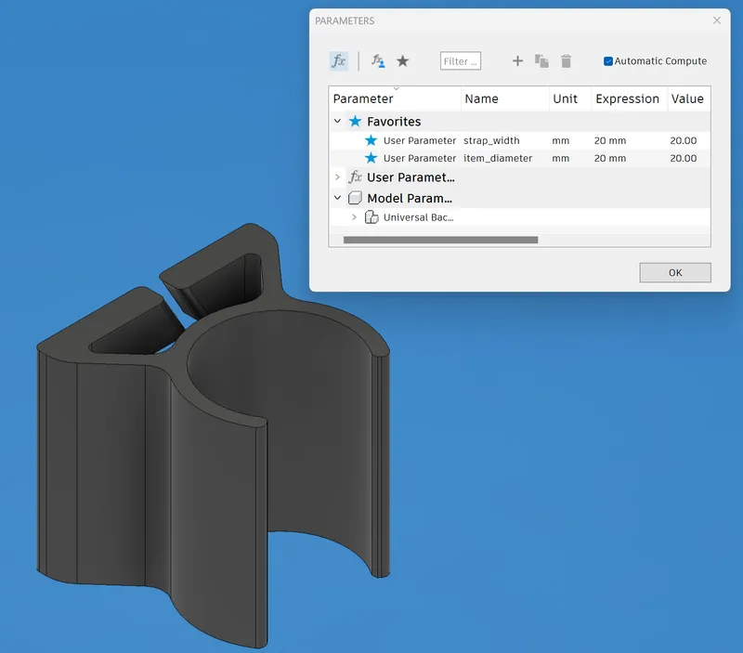Click into the Filter search field
This screenshot has width=743, height=653.
coord(460,61)
